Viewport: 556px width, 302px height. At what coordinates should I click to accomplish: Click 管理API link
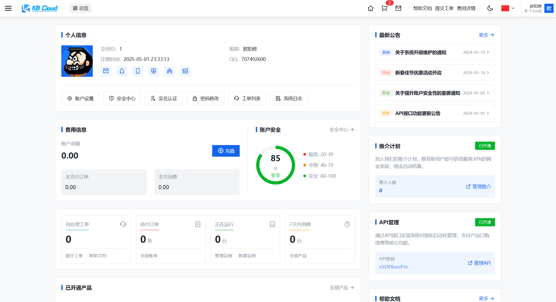479,263
